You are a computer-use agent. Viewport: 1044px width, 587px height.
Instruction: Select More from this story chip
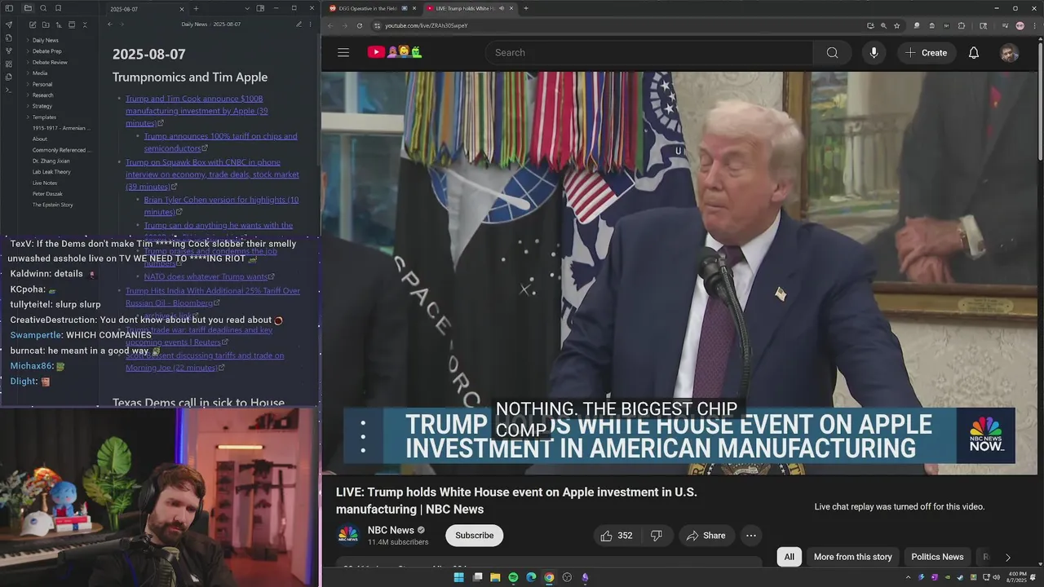852,557
